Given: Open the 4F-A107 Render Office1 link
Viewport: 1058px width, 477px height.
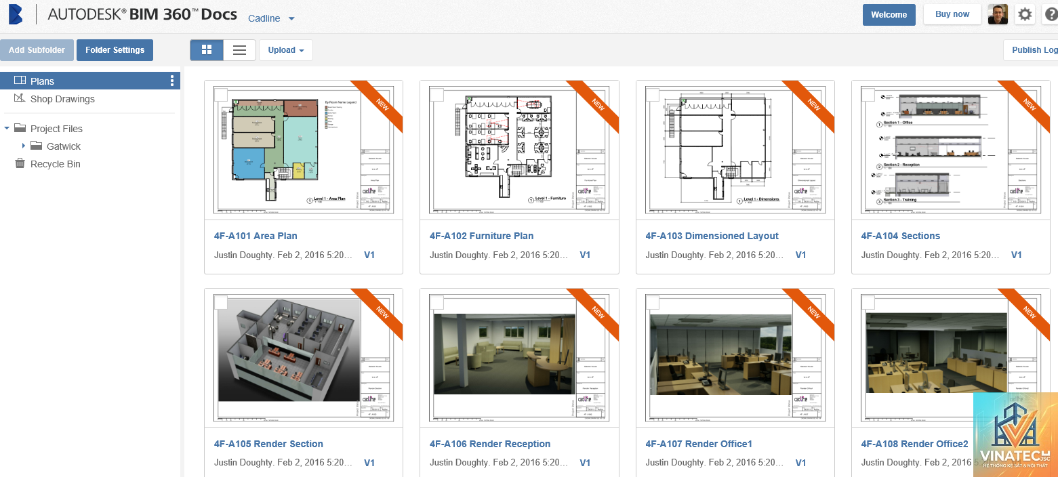Looking at the screenshot, I should click(x=699, y=444).
